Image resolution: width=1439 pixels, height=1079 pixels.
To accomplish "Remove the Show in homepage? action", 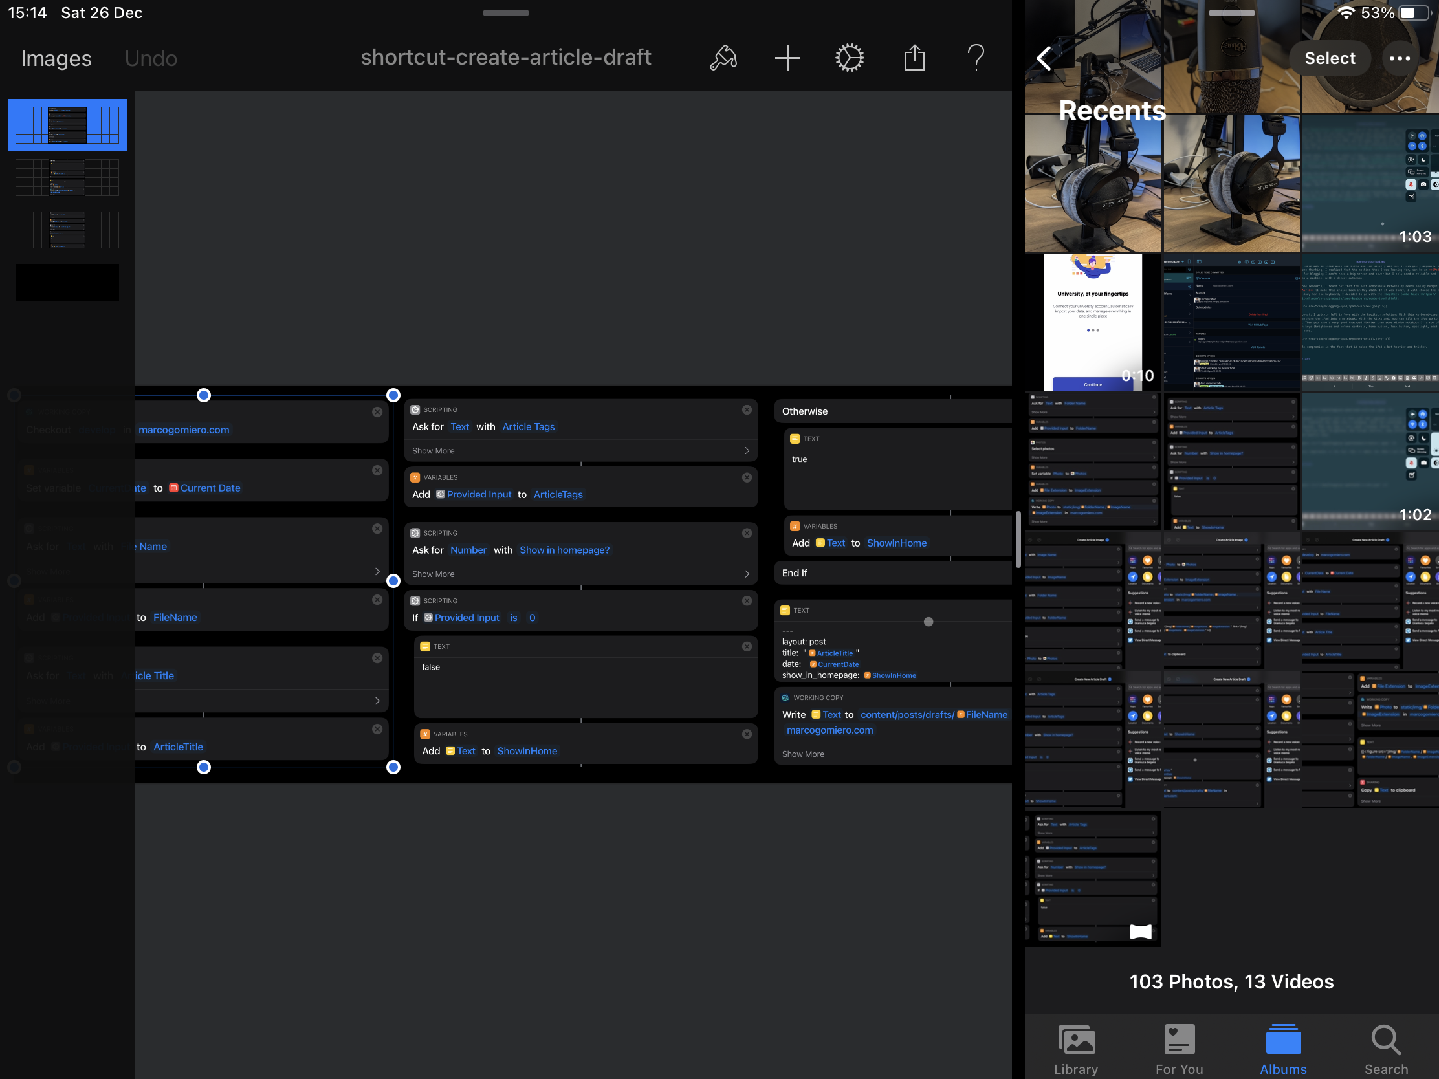I will tap(747, 532).
